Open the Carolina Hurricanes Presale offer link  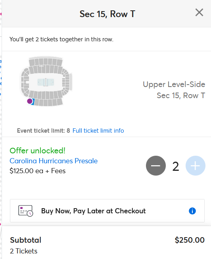[54, 161]
